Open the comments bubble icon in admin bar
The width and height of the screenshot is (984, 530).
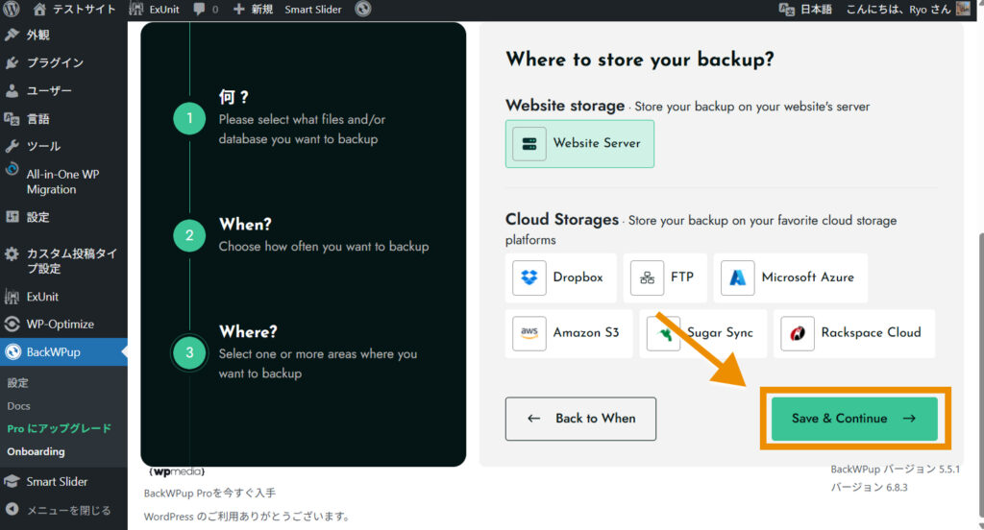coord(200,10)
